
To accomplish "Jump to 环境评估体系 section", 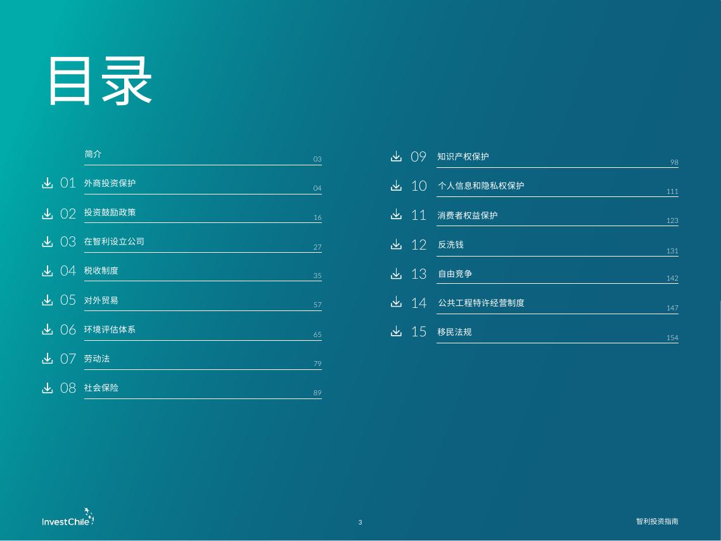I will (110, 329).
